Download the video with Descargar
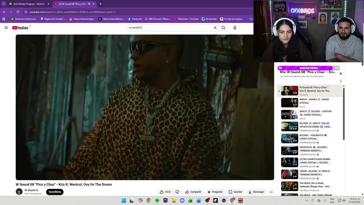This screenshot has height=205, width=364. tap(256, 192)
